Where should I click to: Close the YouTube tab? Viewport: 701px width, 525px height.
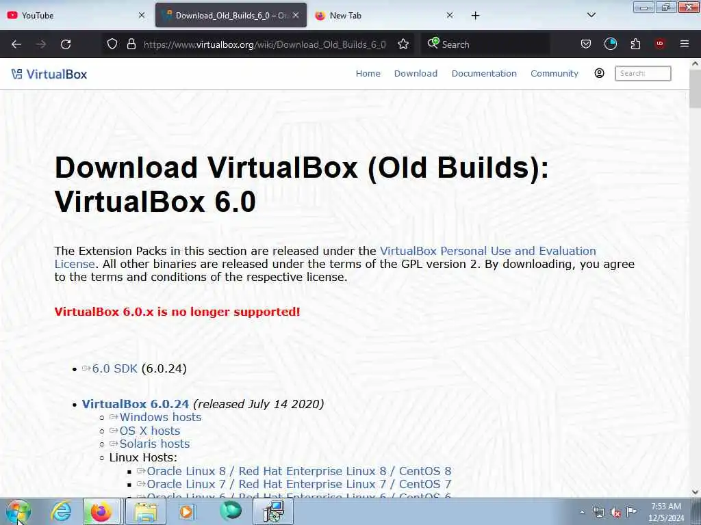[x=142, y=15]
